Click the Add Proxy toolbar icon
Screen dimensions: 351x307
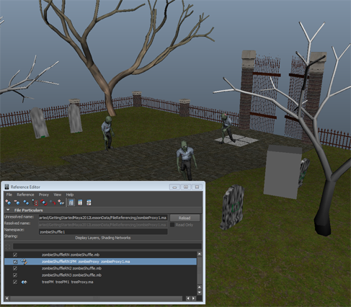[61, 203]
